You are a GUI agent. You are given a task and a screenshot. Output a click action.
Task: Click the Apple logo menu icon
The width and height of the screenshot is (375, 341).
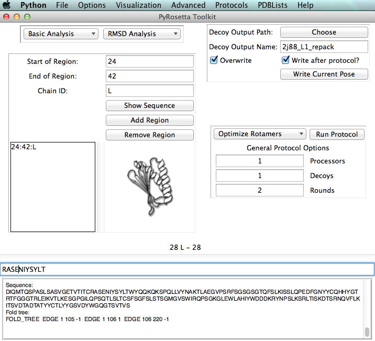click(7, 5)
